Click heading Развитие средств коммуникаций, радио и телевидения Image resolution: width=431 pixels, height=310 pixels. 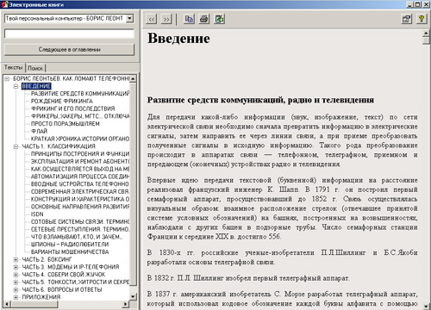(260, 100)
